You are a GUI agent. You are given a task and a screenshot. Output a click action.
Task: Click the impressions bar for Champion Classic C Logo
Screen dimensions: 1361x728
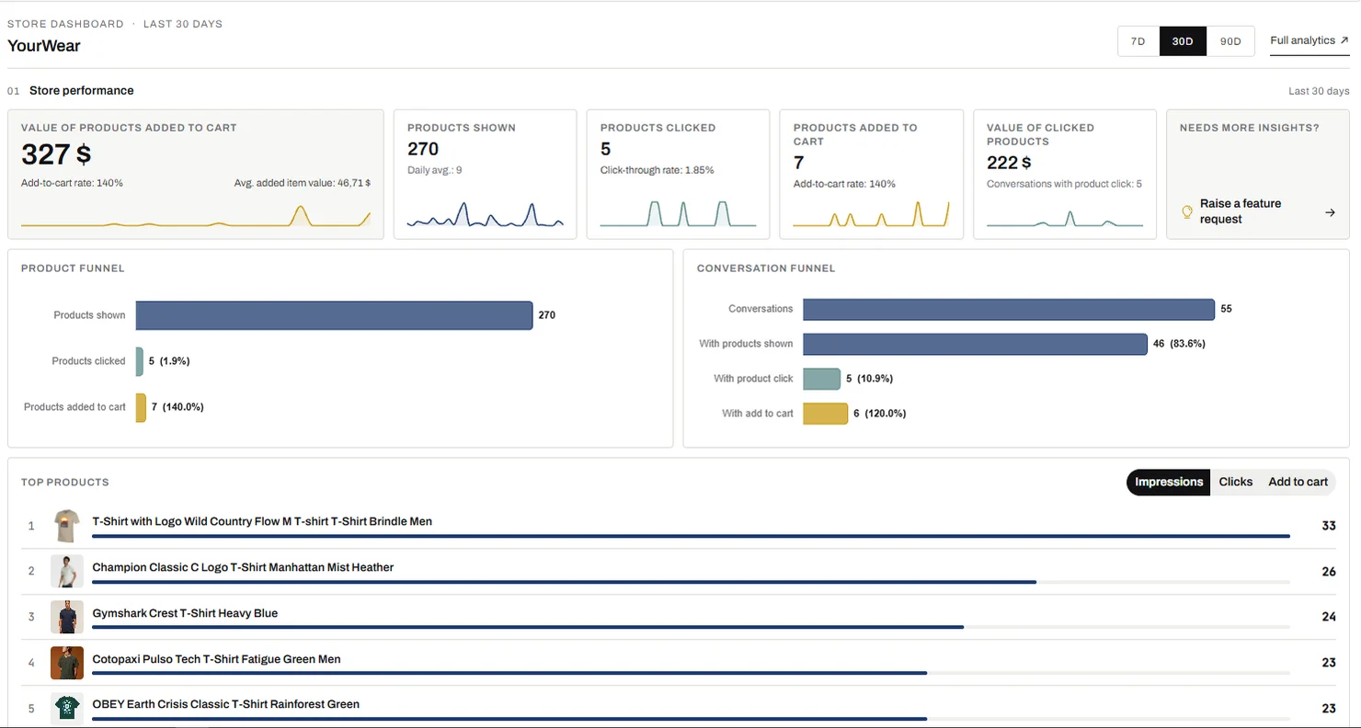(x=564, y=582)
